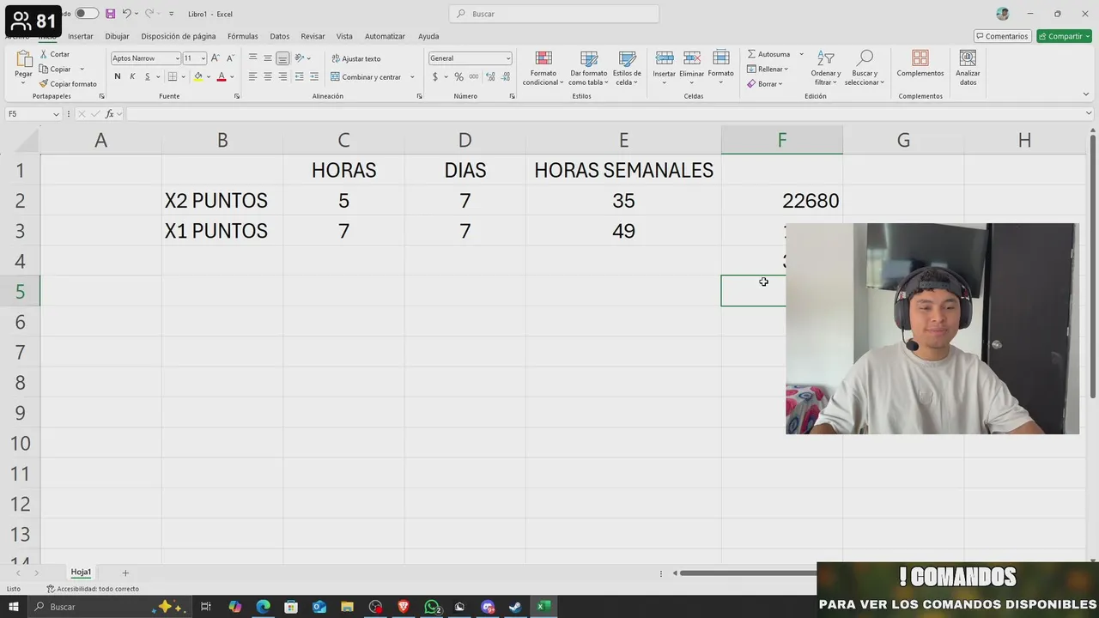Open Dar formato como tabla
The height and width of the screenshot is (618, 1099).
click(x=588, y=68)
